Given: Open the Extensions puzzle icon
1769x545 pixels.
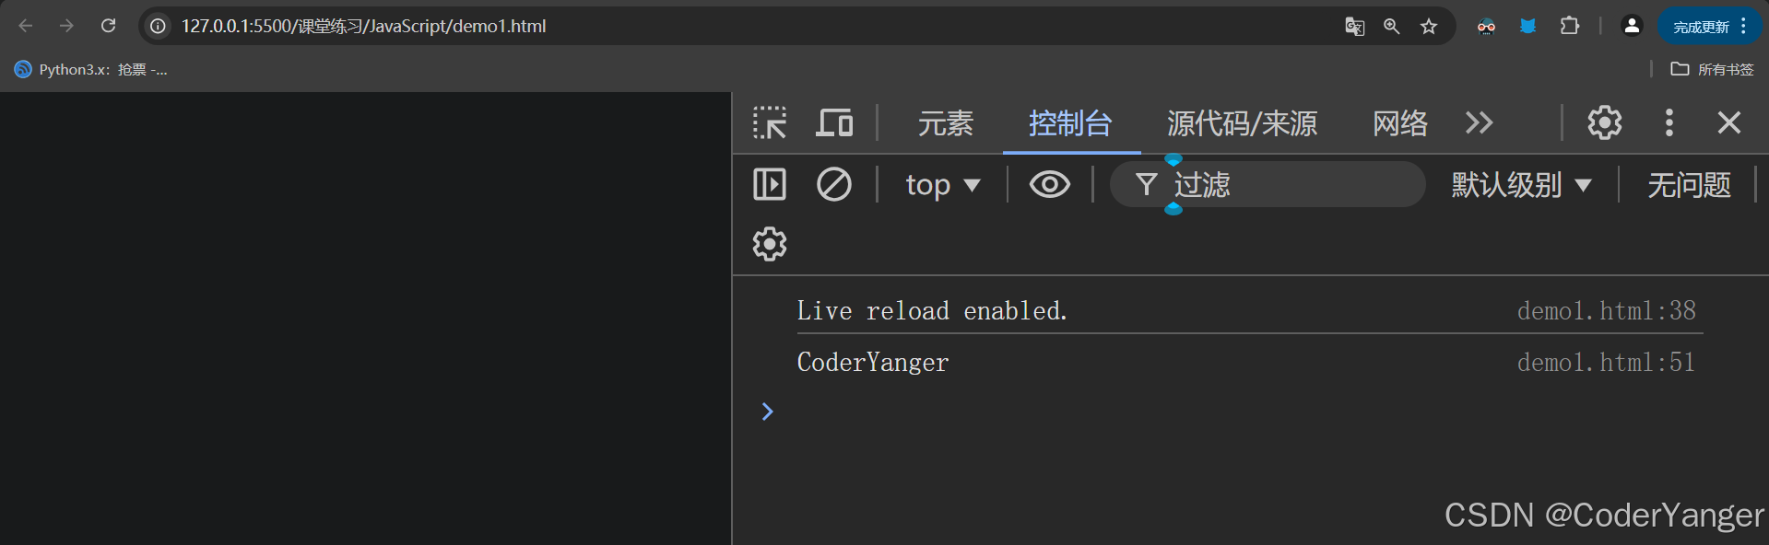Looking at the screenshot, I should [1570, 26].
